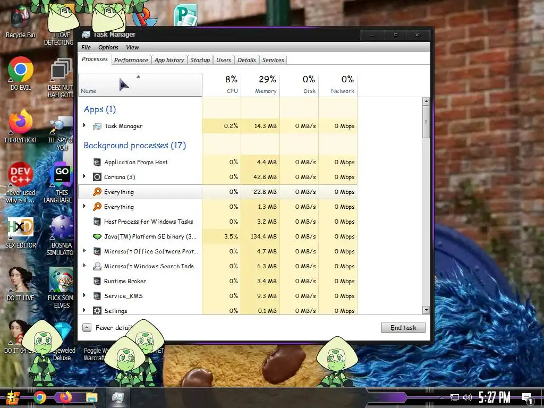Image resolution: width=544 pixels, height=408 pixels.
Task: Open the Google Chrome desktop shortcut
Action: point(21,69)
